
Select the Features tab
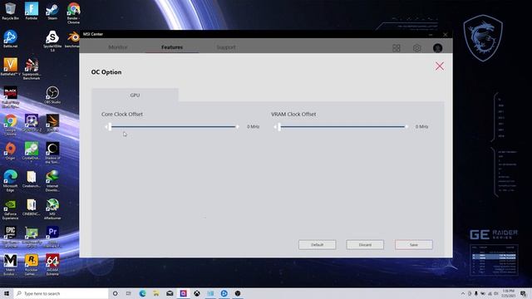pyautogui.click(x=172, y=47)
